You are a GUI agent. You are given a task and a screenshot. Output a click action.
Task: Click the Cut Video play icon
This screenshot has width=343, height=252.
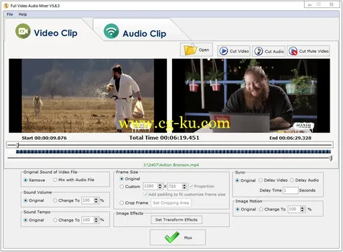click(x=223, y=51)
